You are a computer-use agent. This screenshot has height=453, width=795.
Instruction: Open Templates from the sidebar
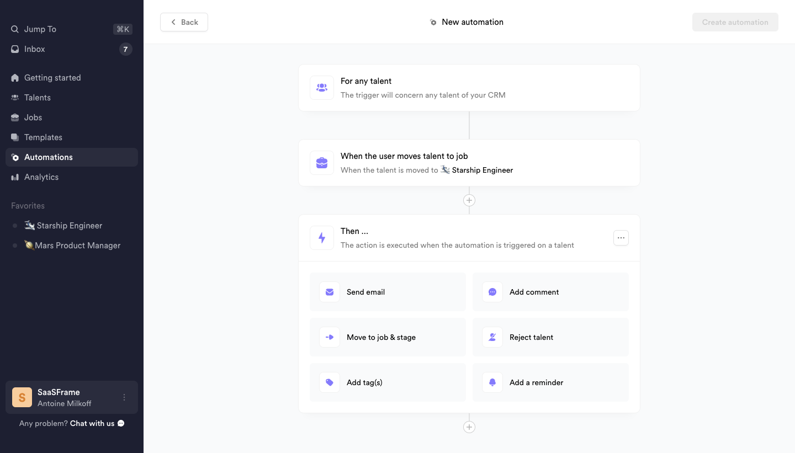(x=72, y=137)
